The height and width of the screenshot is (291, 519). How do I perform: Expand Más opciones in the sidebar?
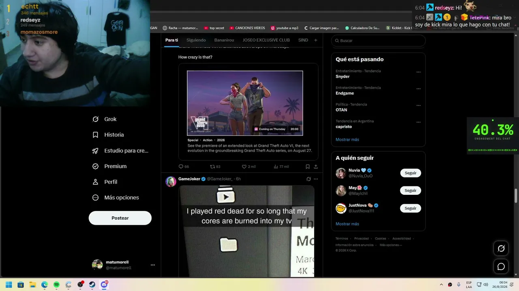[116, 198]
